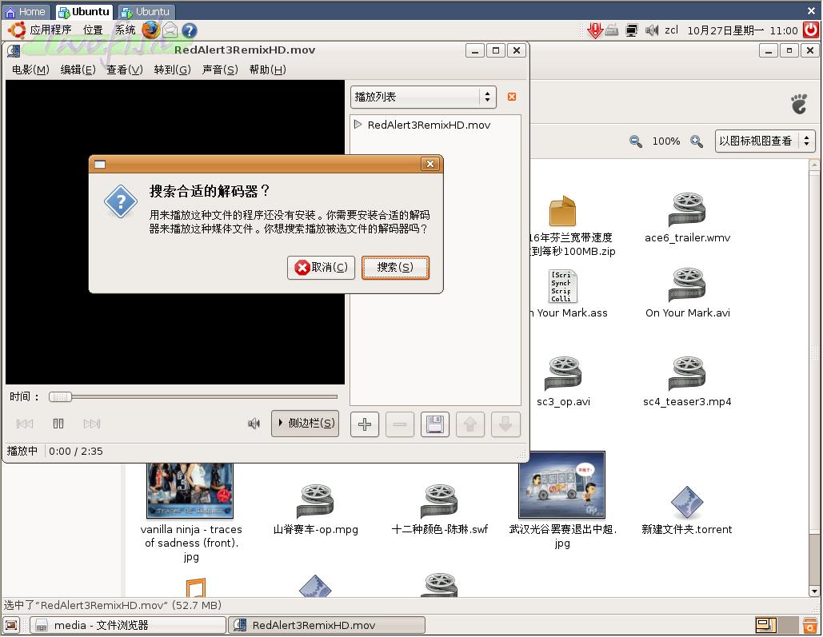Open the 查看(V) View menu
The width and height of the screenshot is (823, 637).
click(x=125, y=70)
